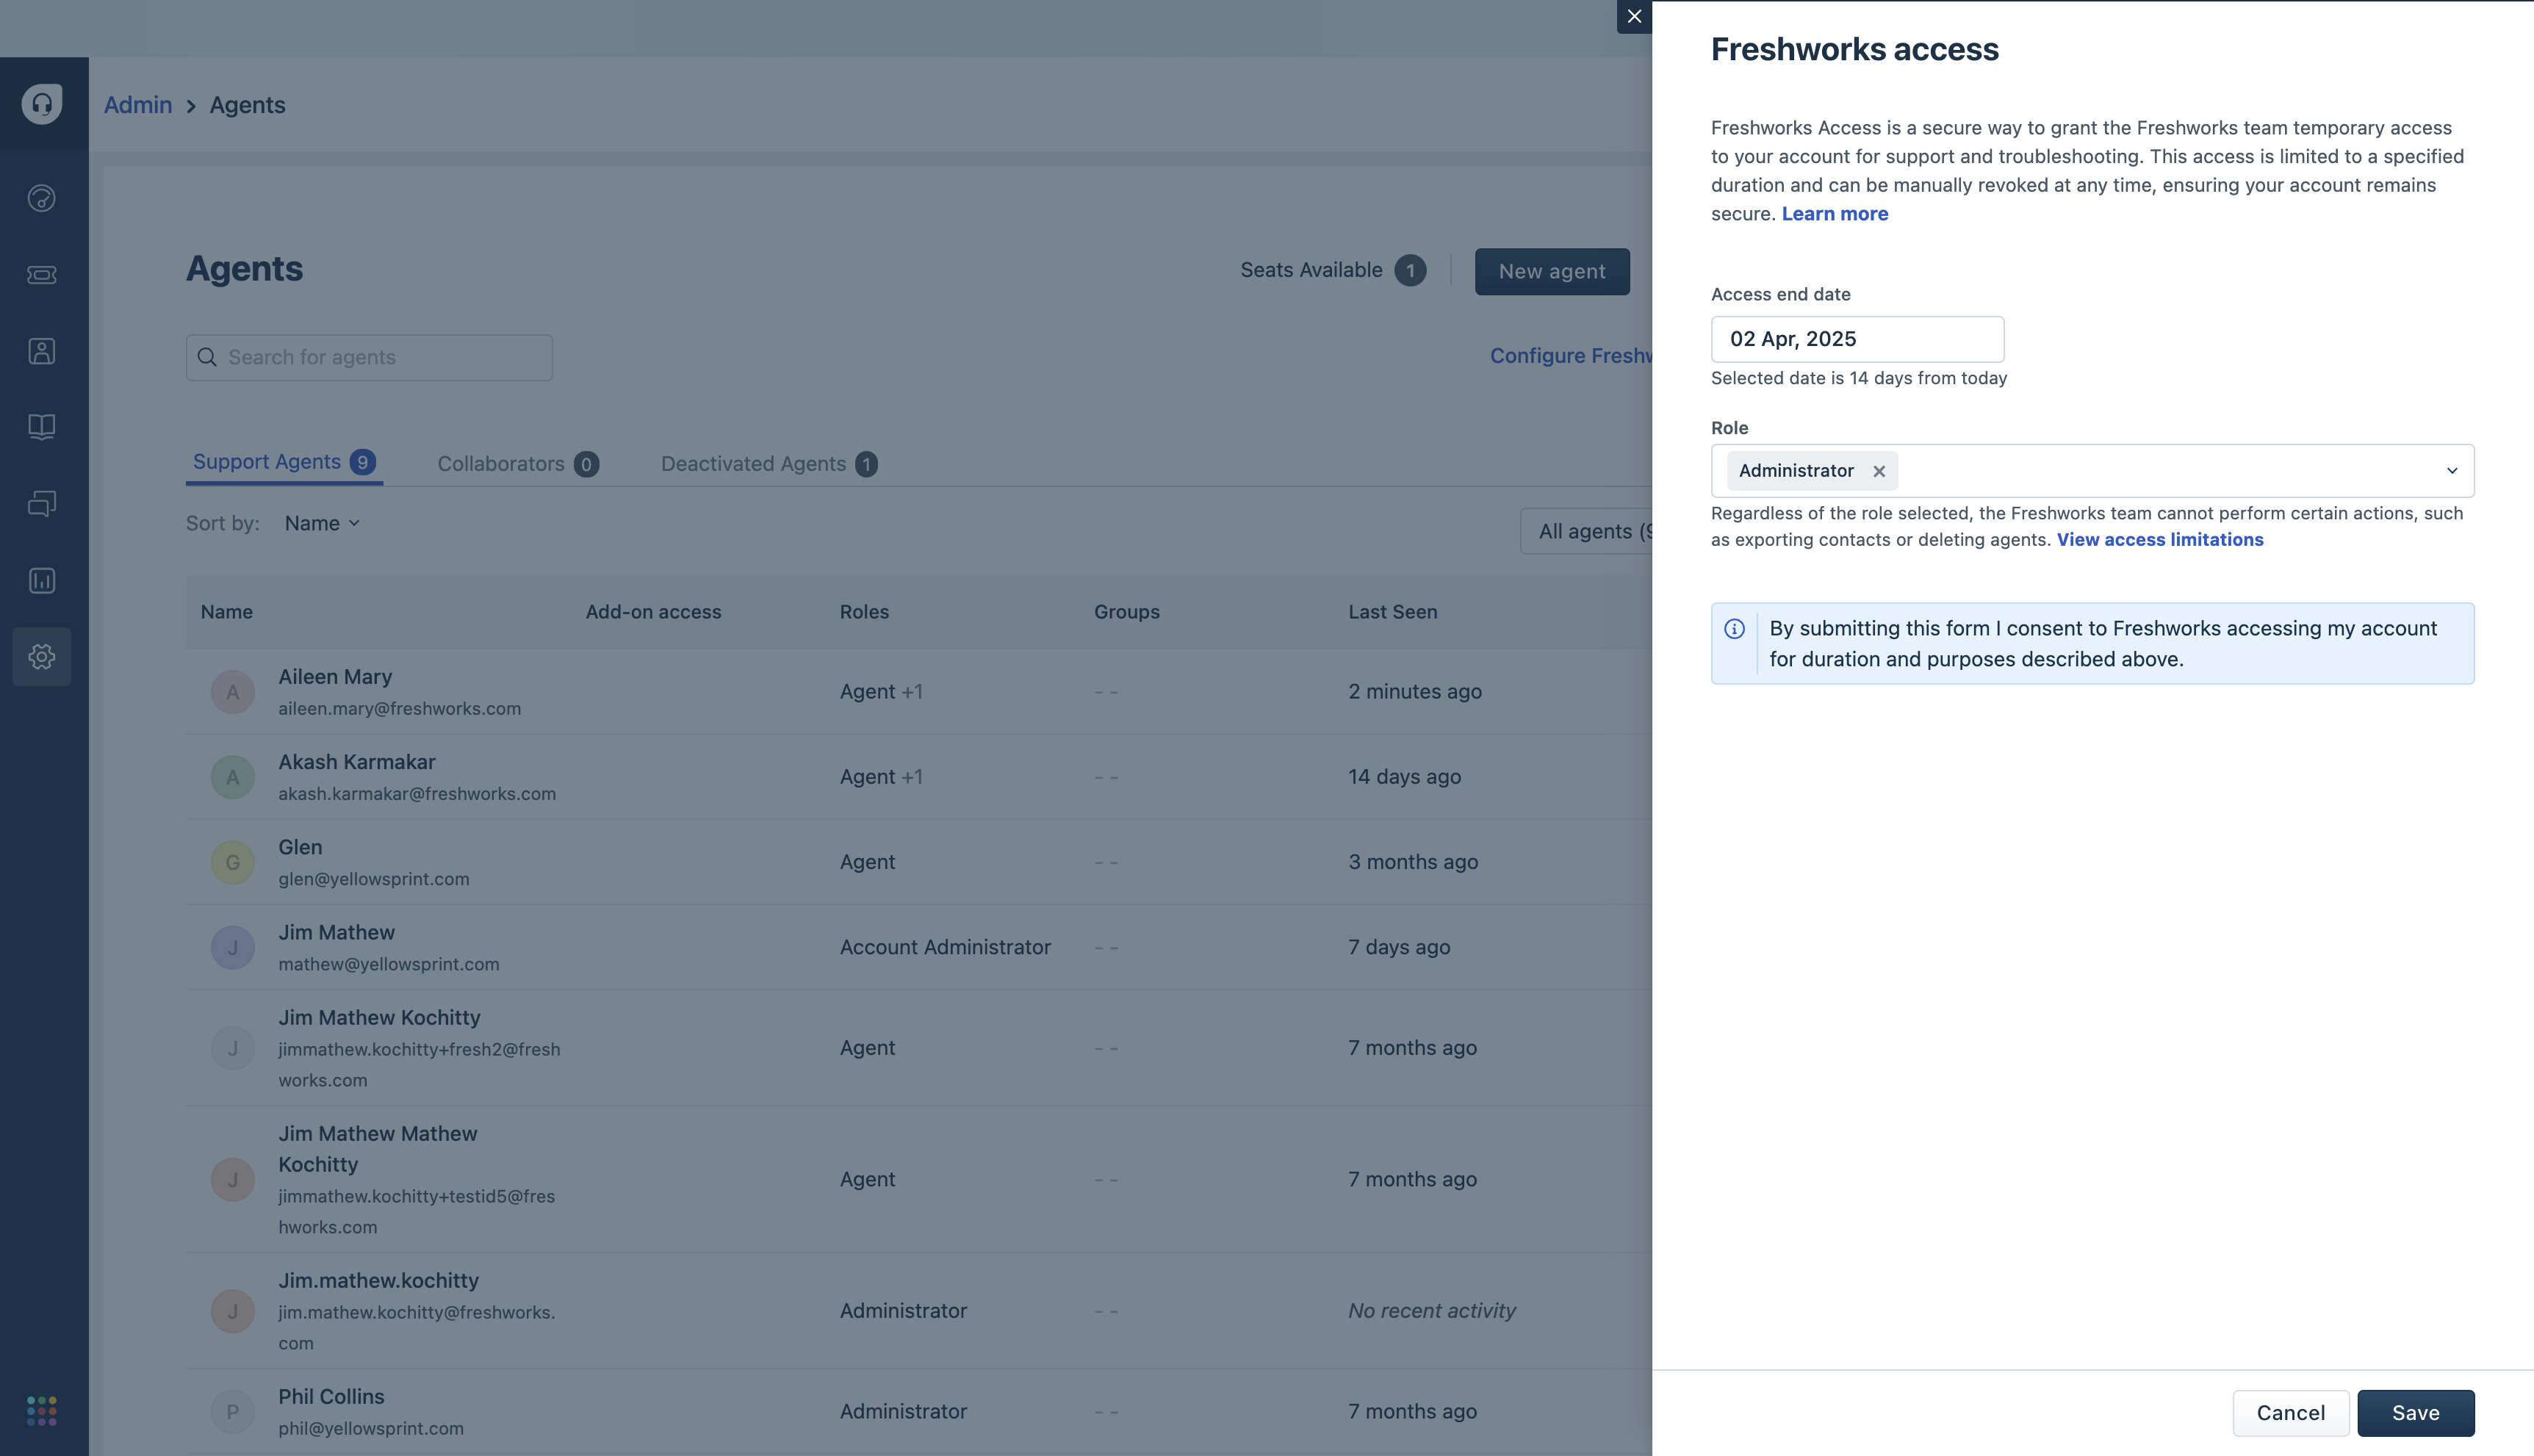Open the Contacts icon in sidebar
Screen dimensions: 2534x1456
click(42, 351)
